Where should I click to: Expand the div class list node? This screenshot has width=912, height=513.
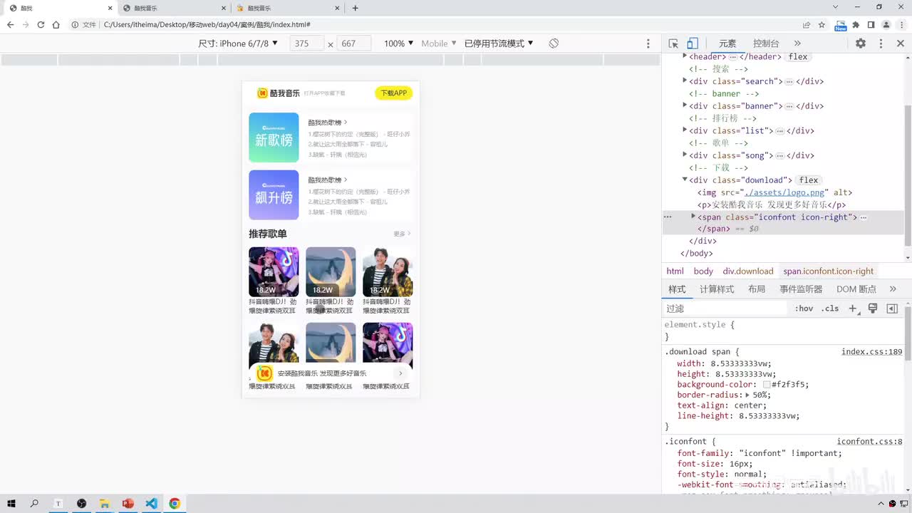click(685, 130)
